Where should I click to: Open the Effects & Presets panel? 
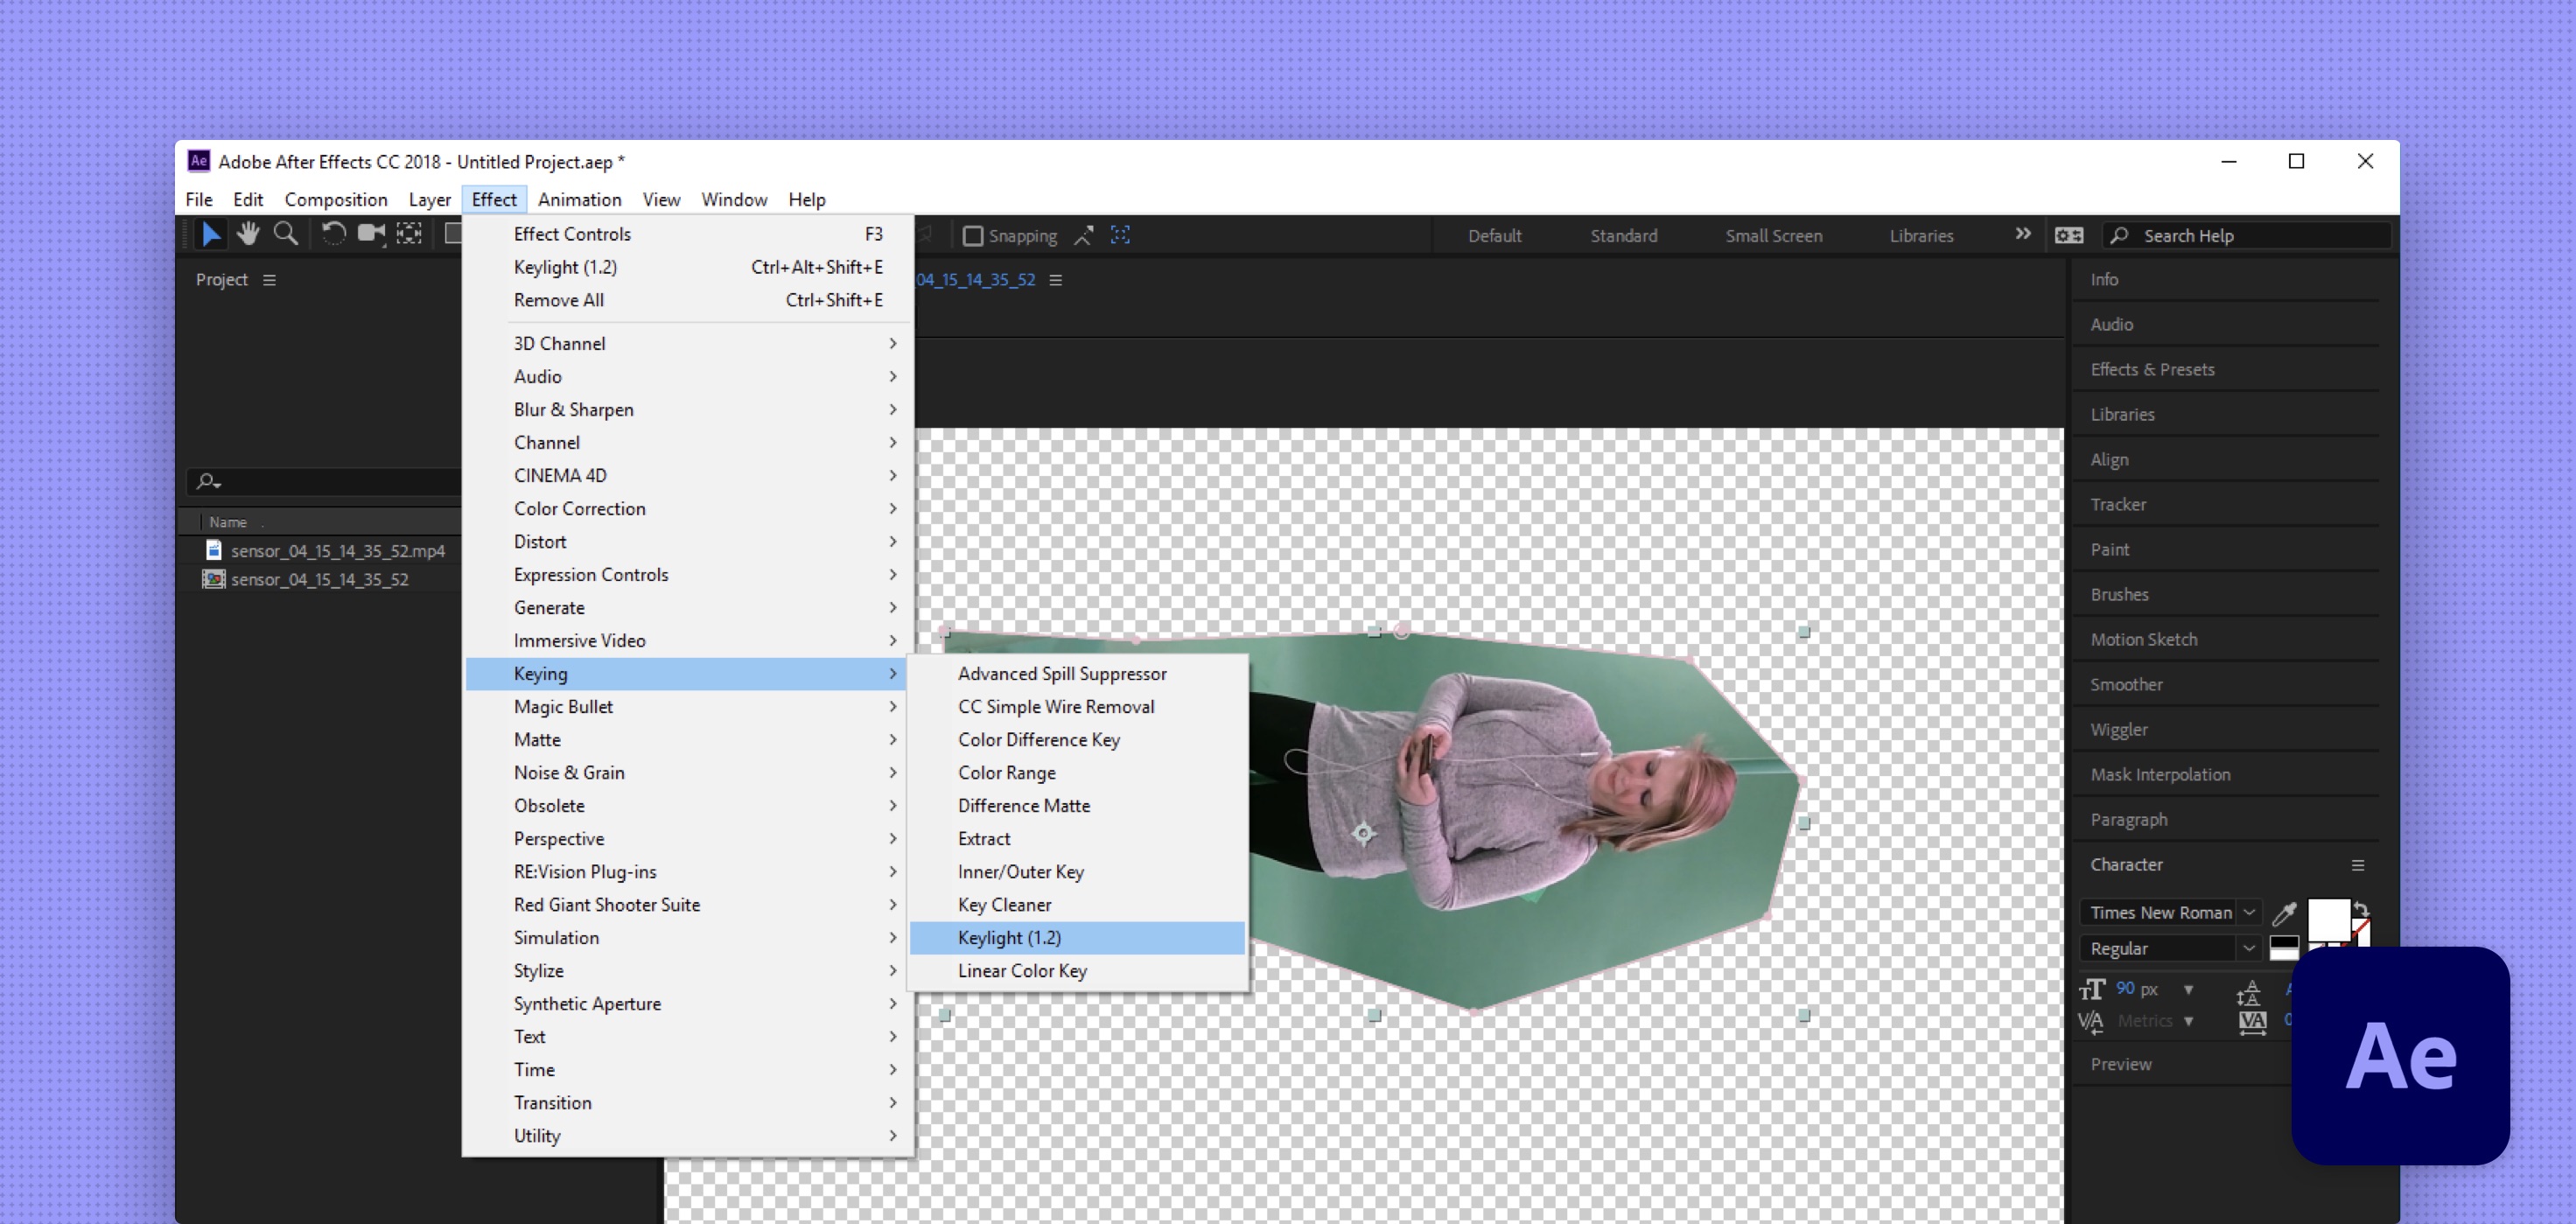[2152, 369]
